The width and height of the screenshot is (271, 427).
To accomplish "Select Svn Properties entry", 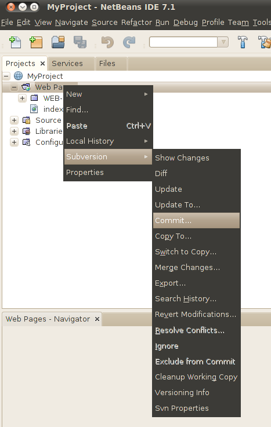I will 196,408.
